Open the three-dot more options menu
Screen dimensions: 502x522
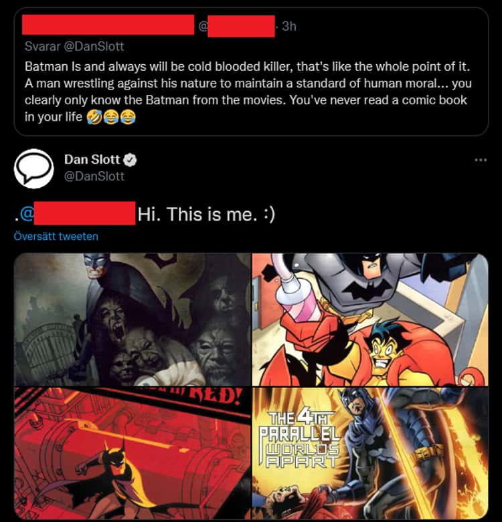tap(481, 160)
